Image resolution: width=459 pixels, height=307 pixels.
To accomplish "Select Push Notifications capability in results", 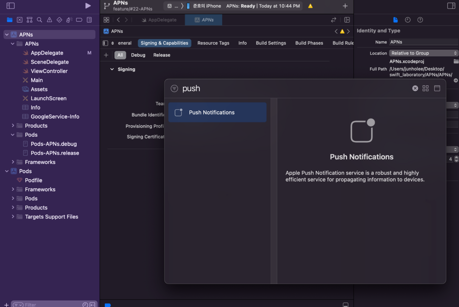I will pyautogui.click(x=217, y=112).
